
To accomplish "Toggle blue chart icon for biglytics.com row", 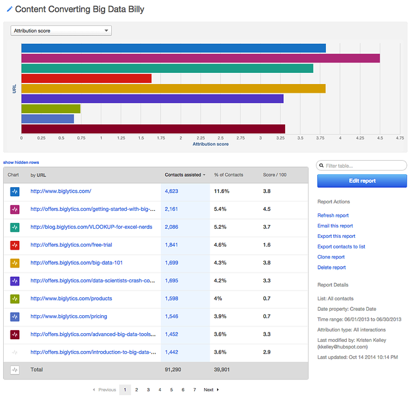I will (x=15, y=192).
